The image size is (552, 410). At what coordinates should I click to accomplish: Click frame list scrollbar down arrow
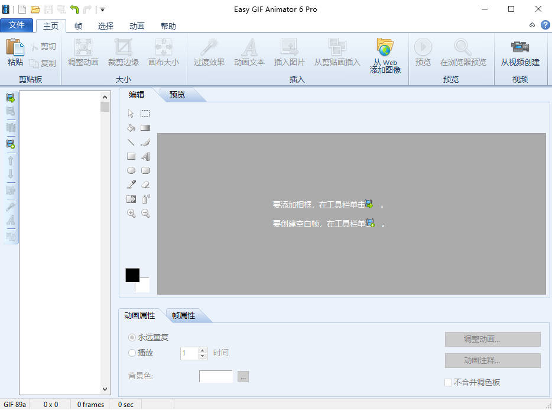(x=105, y=389)
